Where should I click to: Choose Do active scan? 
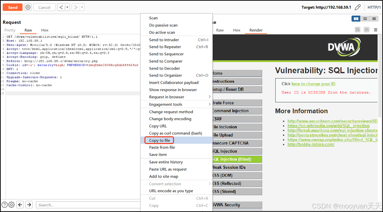(x=176, y=32)
